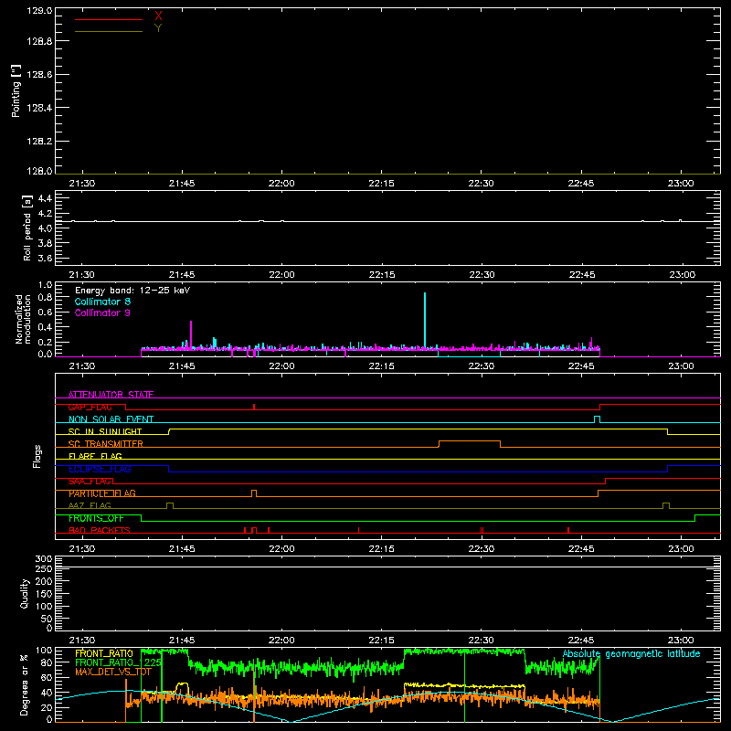This screenshot has width=731, height=731.
Task: Click the tall magenta Collimator 9 spike
Action: pos(191,334)
